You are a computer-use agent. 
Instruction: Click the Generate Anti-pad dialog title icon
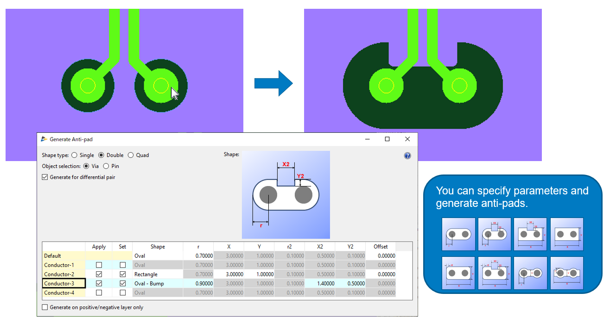[x=44, y=139]
